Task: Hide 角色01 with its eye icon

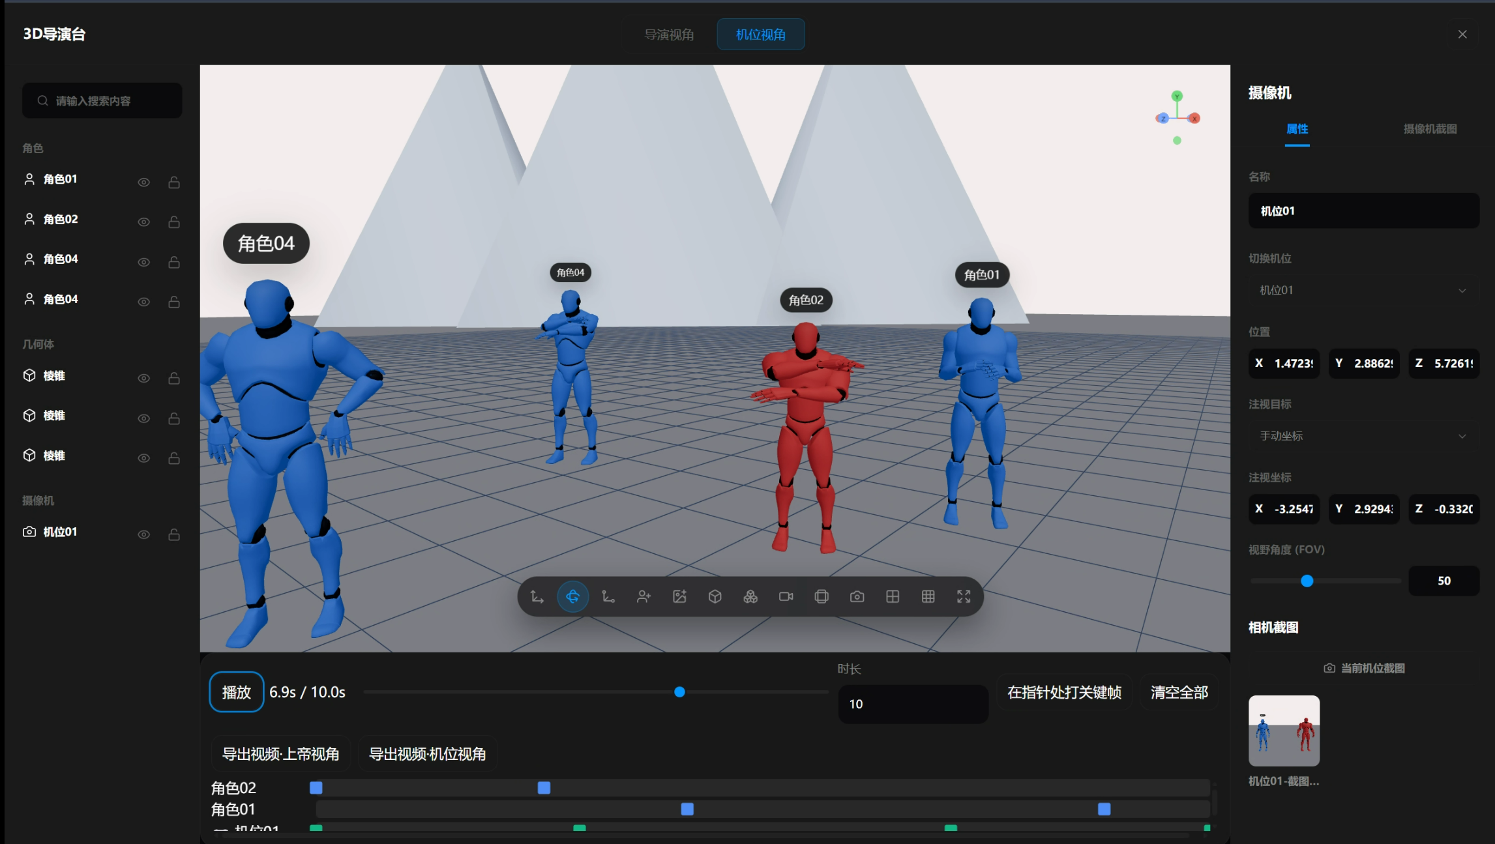Action: pos(143,182)
